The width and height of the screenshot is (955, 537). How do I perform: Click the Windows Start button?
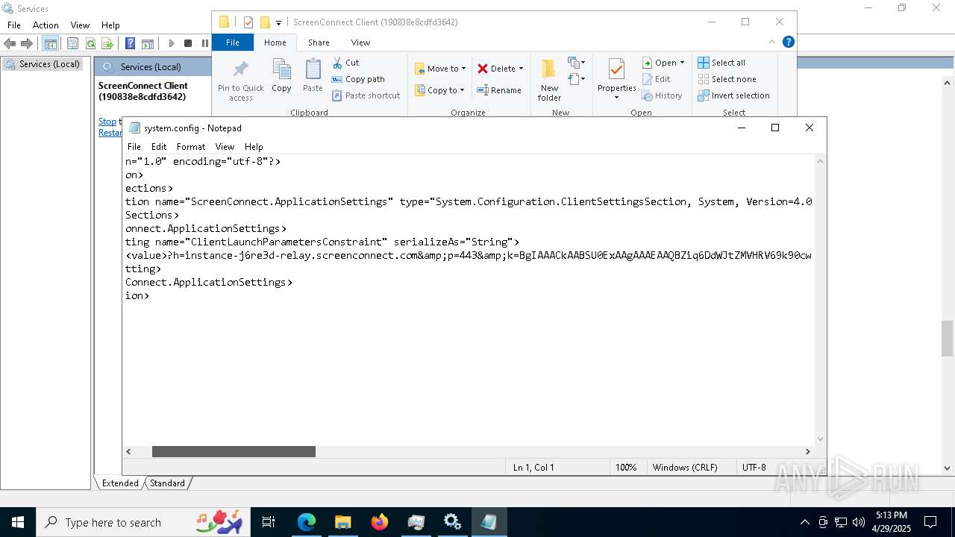point(18,522)
